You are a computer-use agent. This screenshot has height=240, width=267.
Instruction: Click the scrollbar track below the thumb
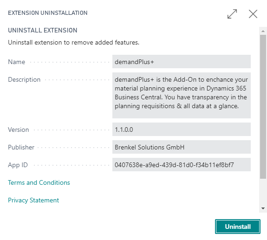point(263,192)
